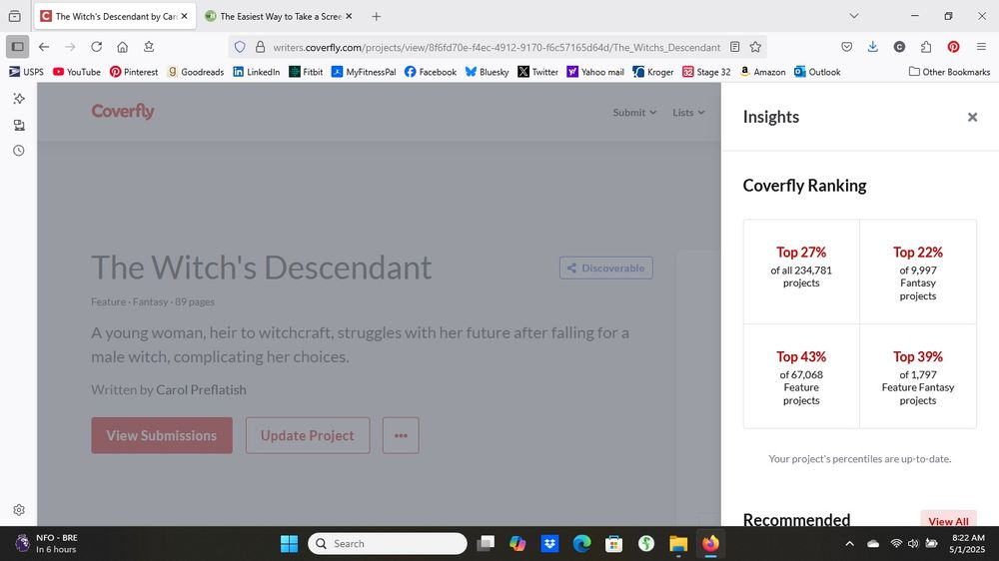Open the Fitbit bookmark
The width and height of the screenshot is (999, 561).
(306, 72)
